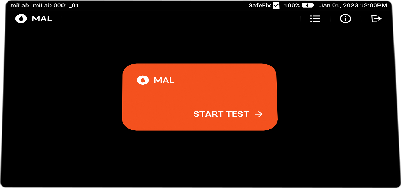
Task: Select the MAL title in header
Action: point(42,19)
